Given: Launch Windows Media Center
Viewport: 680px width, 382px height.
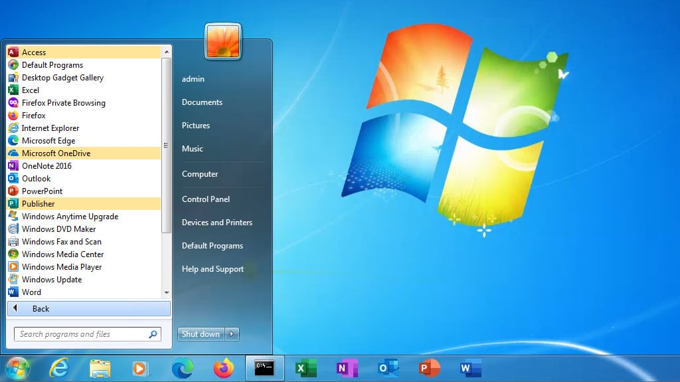Looking at the screenshot, I should (84, 254).
